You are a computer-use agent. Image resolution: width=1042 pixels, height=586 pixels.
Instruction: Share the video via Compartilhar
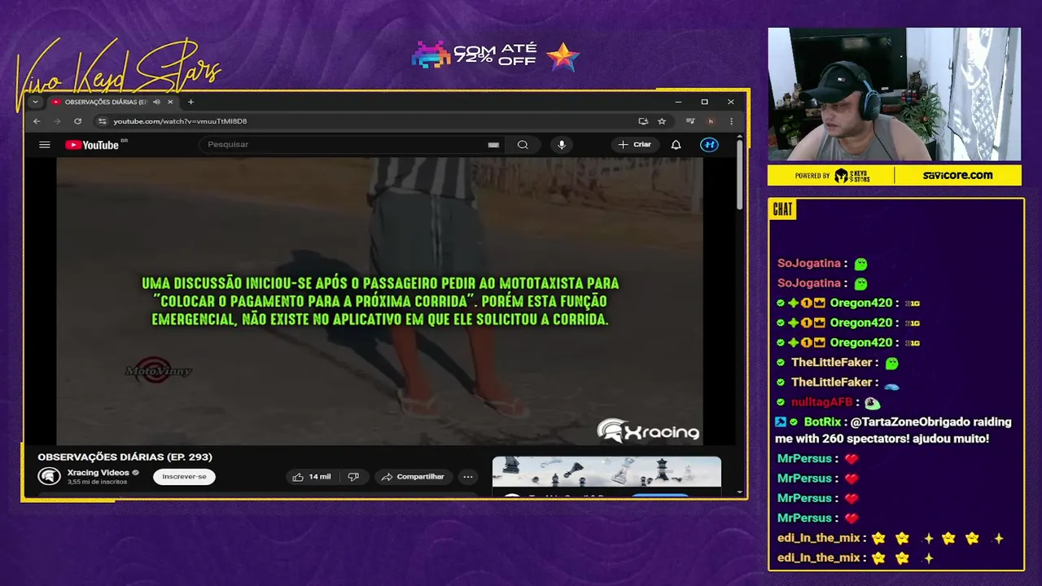point(413,477)
